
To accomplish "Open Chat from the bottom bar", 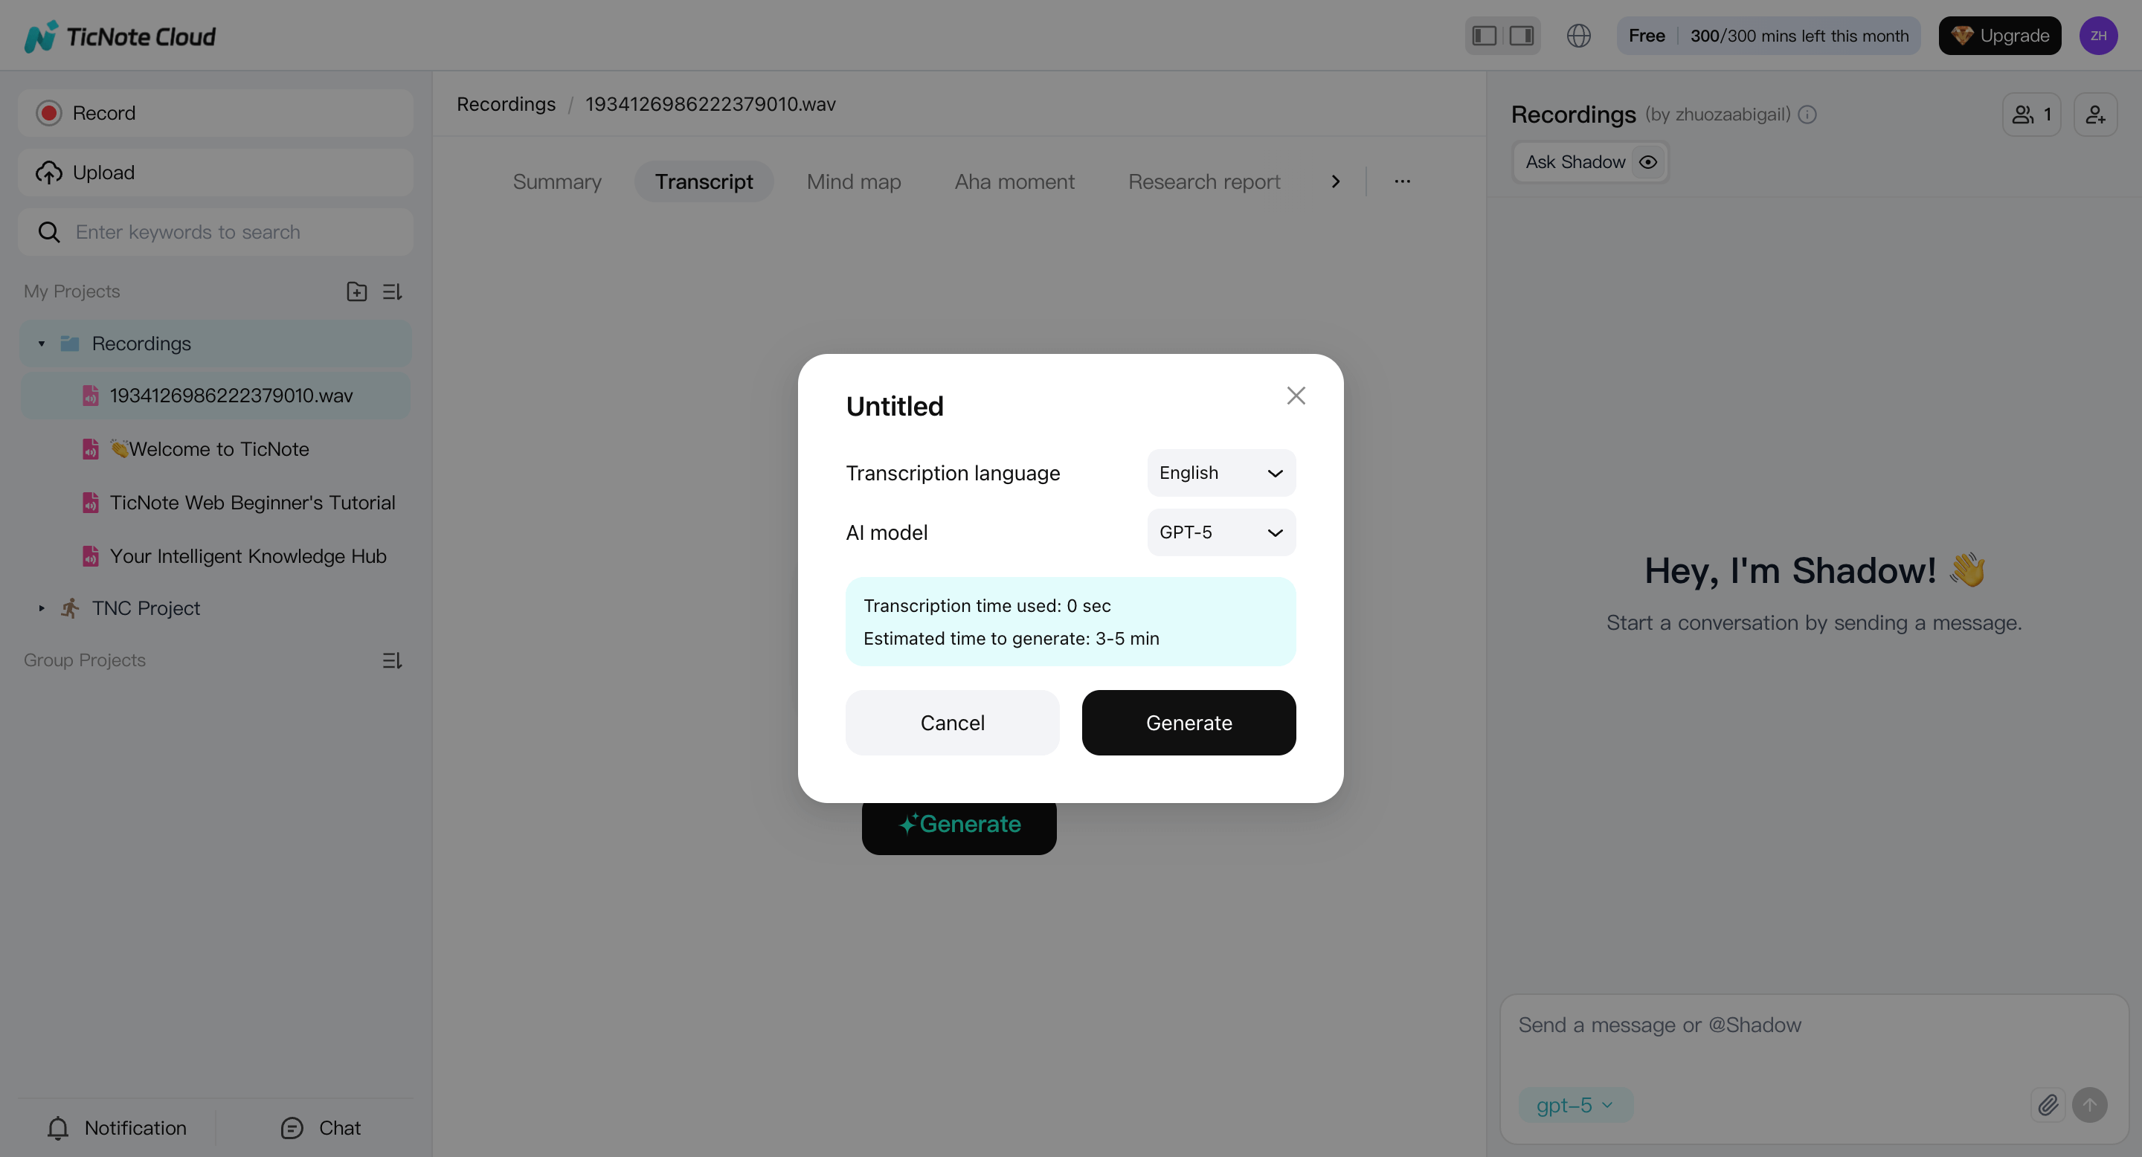I will point(319,1127).
